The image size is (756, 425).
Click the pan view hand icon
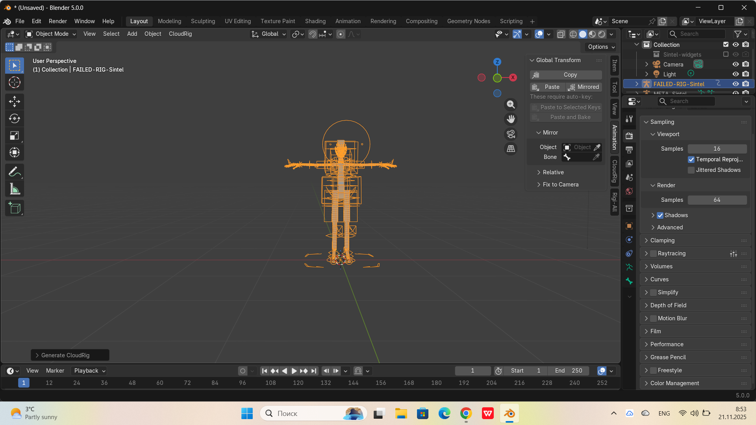click(x=511, y=119)
